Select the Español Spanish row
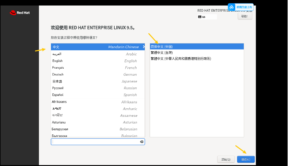The image size is (288, 166). (98, 95)
